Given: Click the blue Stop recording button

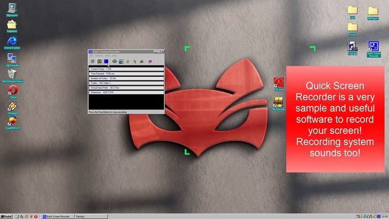Looking at the screenshot, I should click(x=106, y=61).
